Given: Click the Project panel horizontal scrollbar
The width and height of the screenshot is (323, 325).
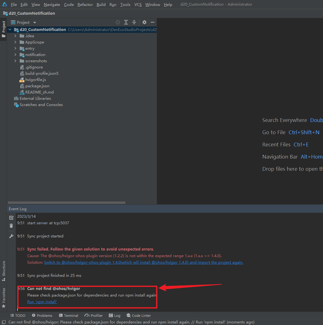Looking at the screenshot, I should click(67, 202).
